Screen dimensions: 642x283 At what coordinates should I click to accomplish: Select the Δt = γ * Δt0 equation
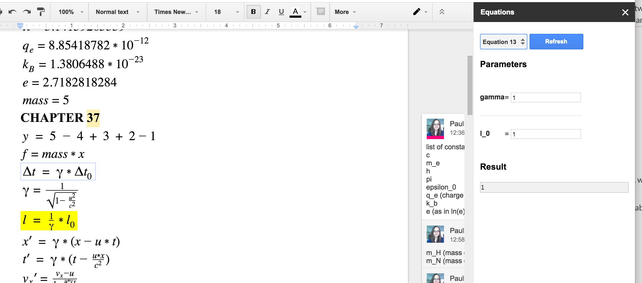[x=58, y=172]
